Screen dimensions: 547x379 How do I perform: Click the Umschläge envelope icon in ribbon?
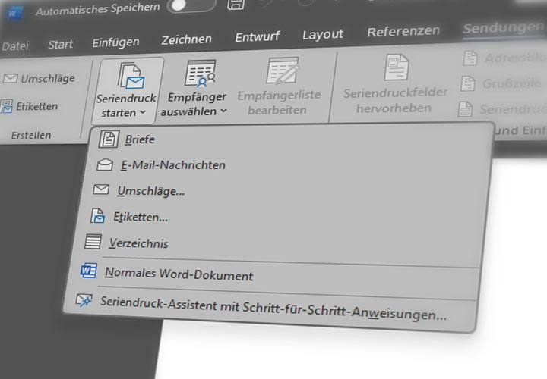point(10,78)
